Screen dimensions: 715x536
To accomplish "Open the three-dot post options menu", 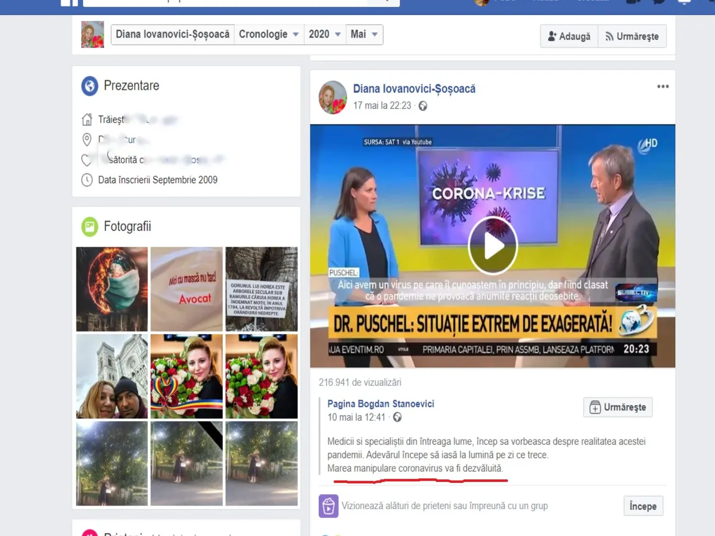I will click(663, 87).
